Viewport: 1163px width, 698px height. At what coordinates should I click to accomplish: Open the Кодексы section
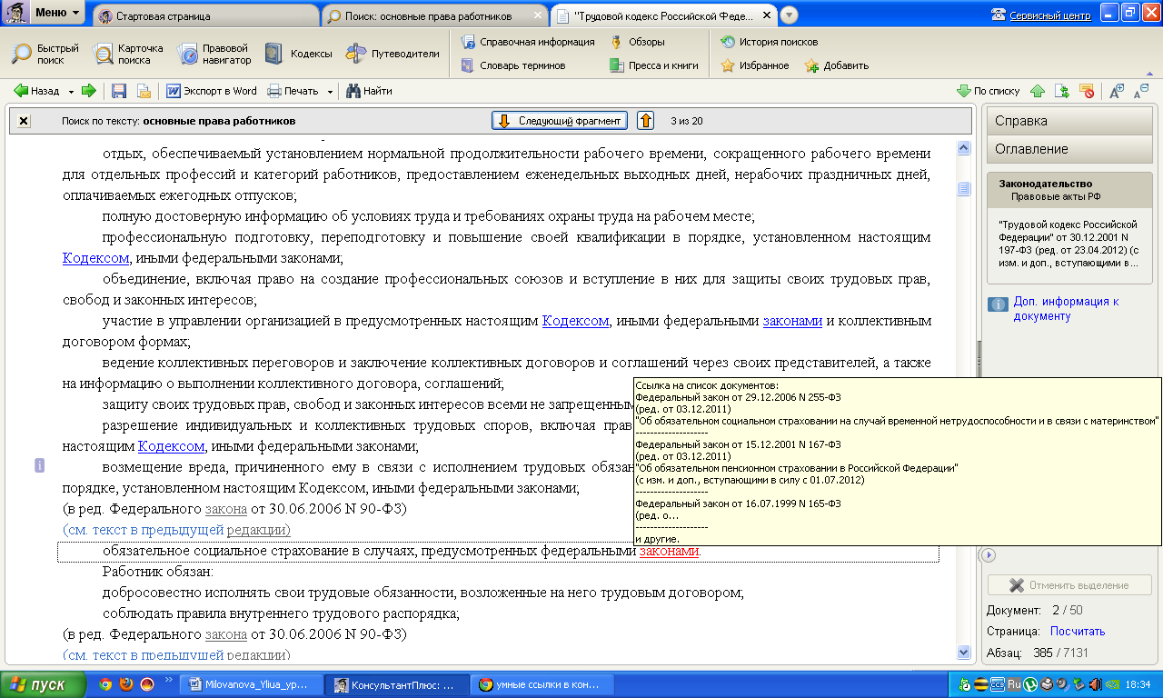coord(298,54)
